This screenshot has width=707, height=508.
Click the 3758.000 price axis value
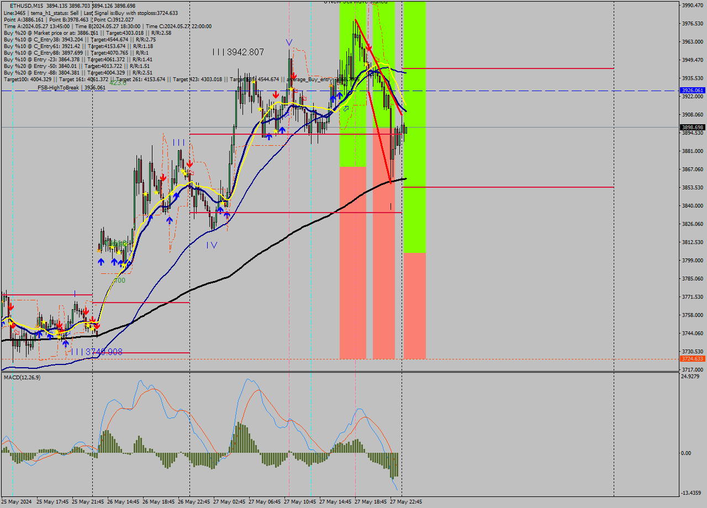click(x=693, y=315)
